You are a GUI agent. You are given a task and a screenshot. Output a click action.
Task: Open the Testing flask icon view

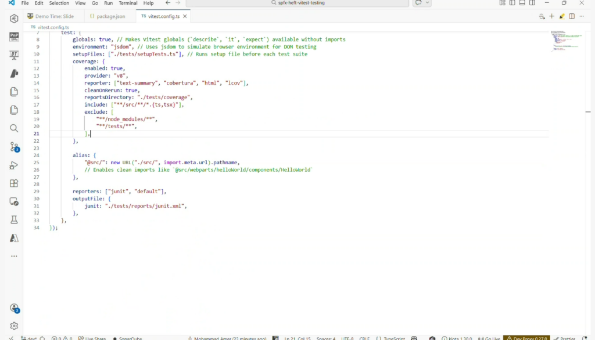pyautogui.click(x=14, y=220)
